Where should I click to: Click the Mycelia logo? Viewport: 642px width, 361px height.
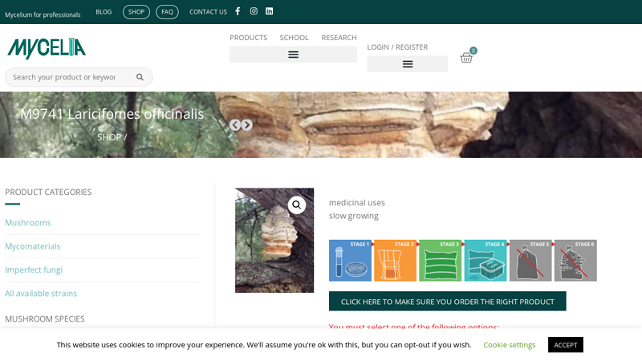[47, 48]
